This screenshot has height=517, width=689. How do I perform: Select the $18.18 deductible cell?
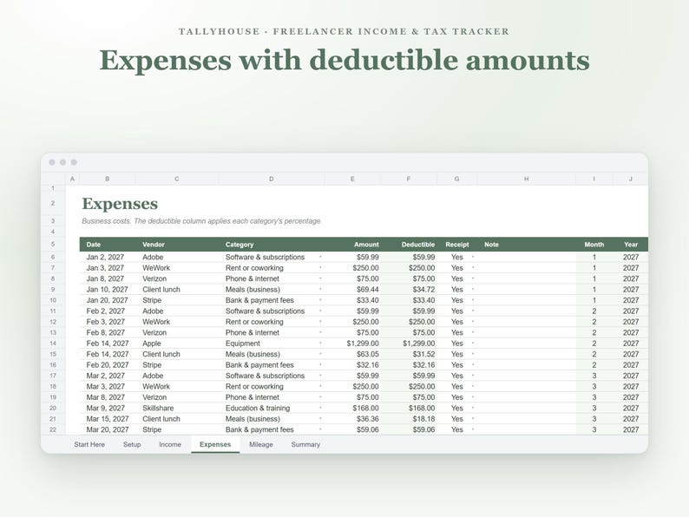click(409, 419)
